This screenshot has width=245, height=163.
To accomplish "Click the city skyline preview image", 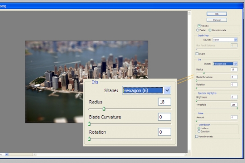I will click(86, 82).
